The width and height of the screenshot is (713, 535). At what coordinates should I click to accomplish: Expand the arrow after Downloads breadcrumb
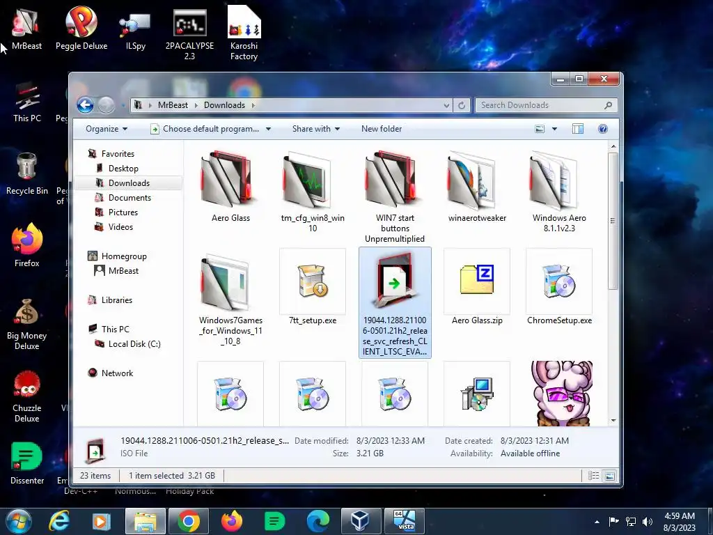(x=253, y=105)
